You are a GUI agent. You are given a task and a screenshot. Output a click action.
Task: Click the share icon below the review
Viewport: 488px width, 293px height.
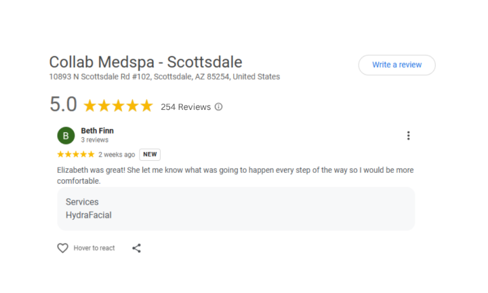[x=137, y=248]
